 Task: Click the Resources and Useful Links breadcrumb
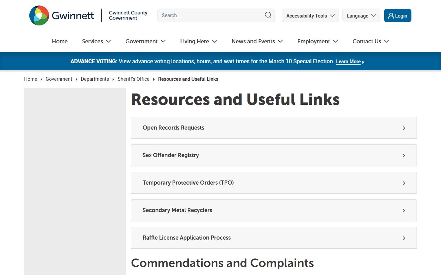pos(188,79)
